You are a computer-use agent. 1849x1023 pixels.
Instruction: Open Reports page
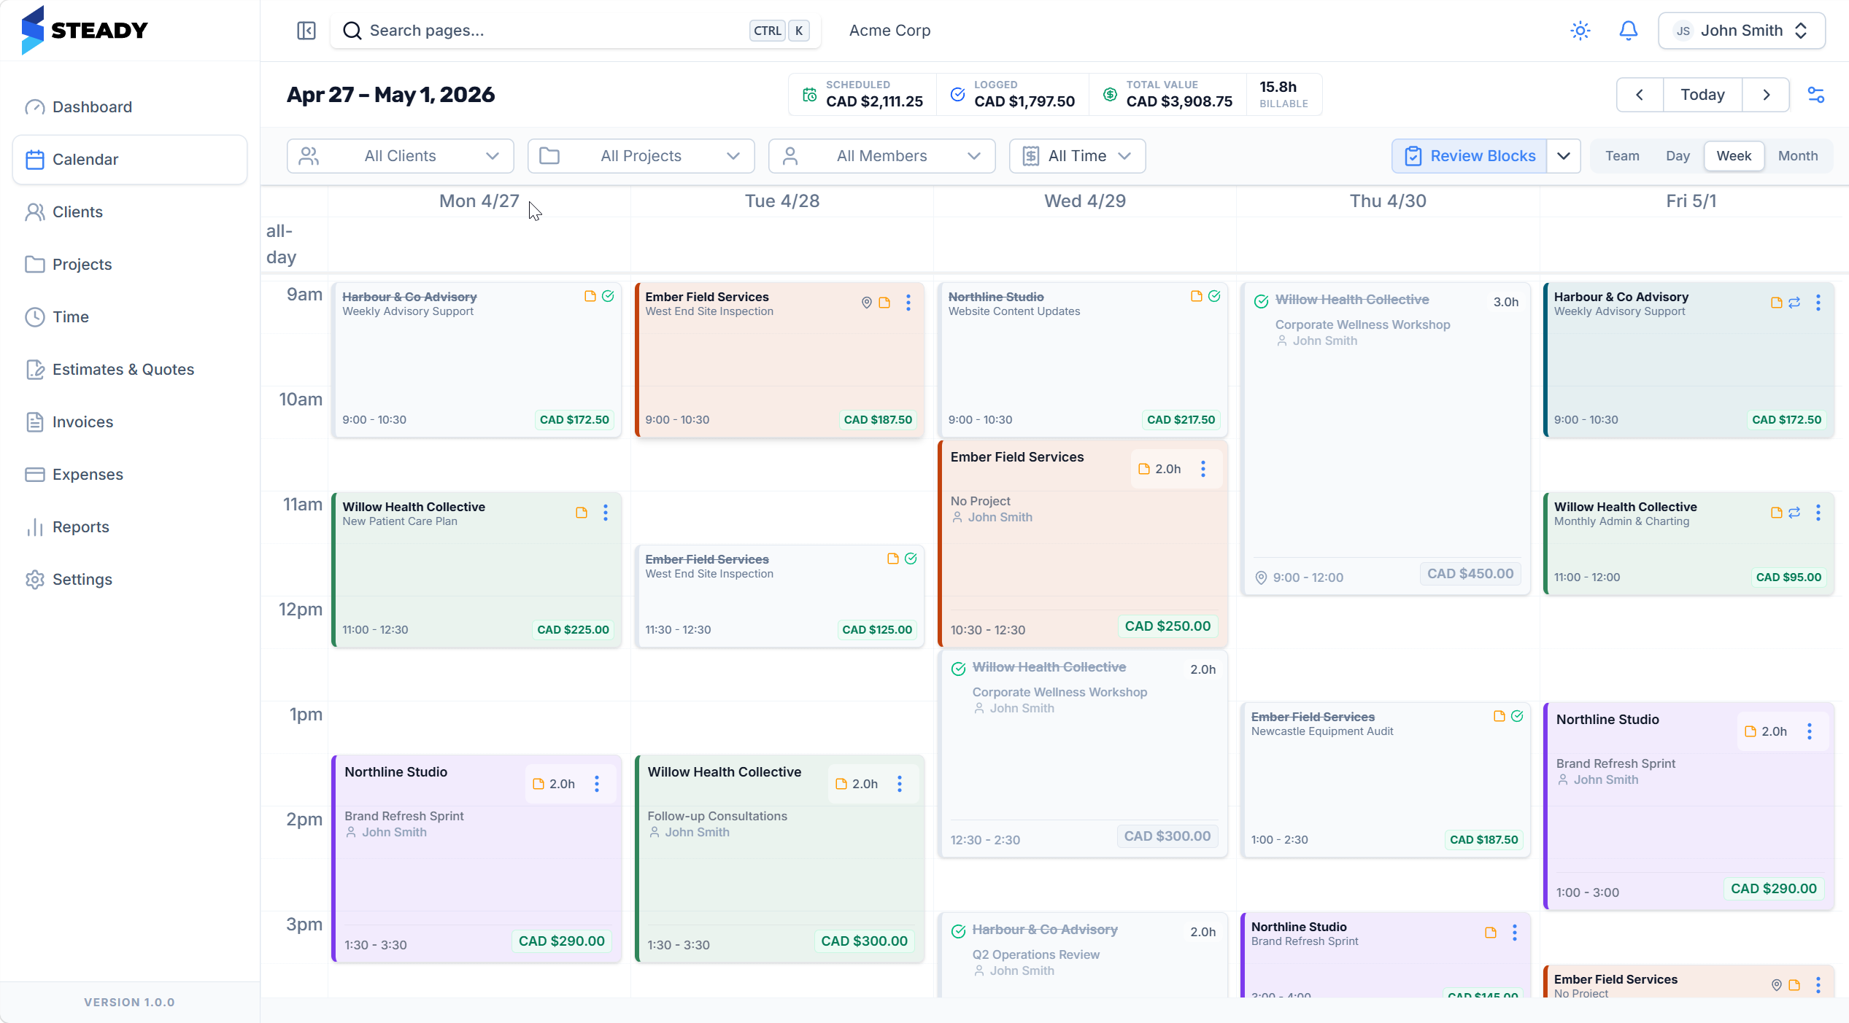(x=130, y=527)
